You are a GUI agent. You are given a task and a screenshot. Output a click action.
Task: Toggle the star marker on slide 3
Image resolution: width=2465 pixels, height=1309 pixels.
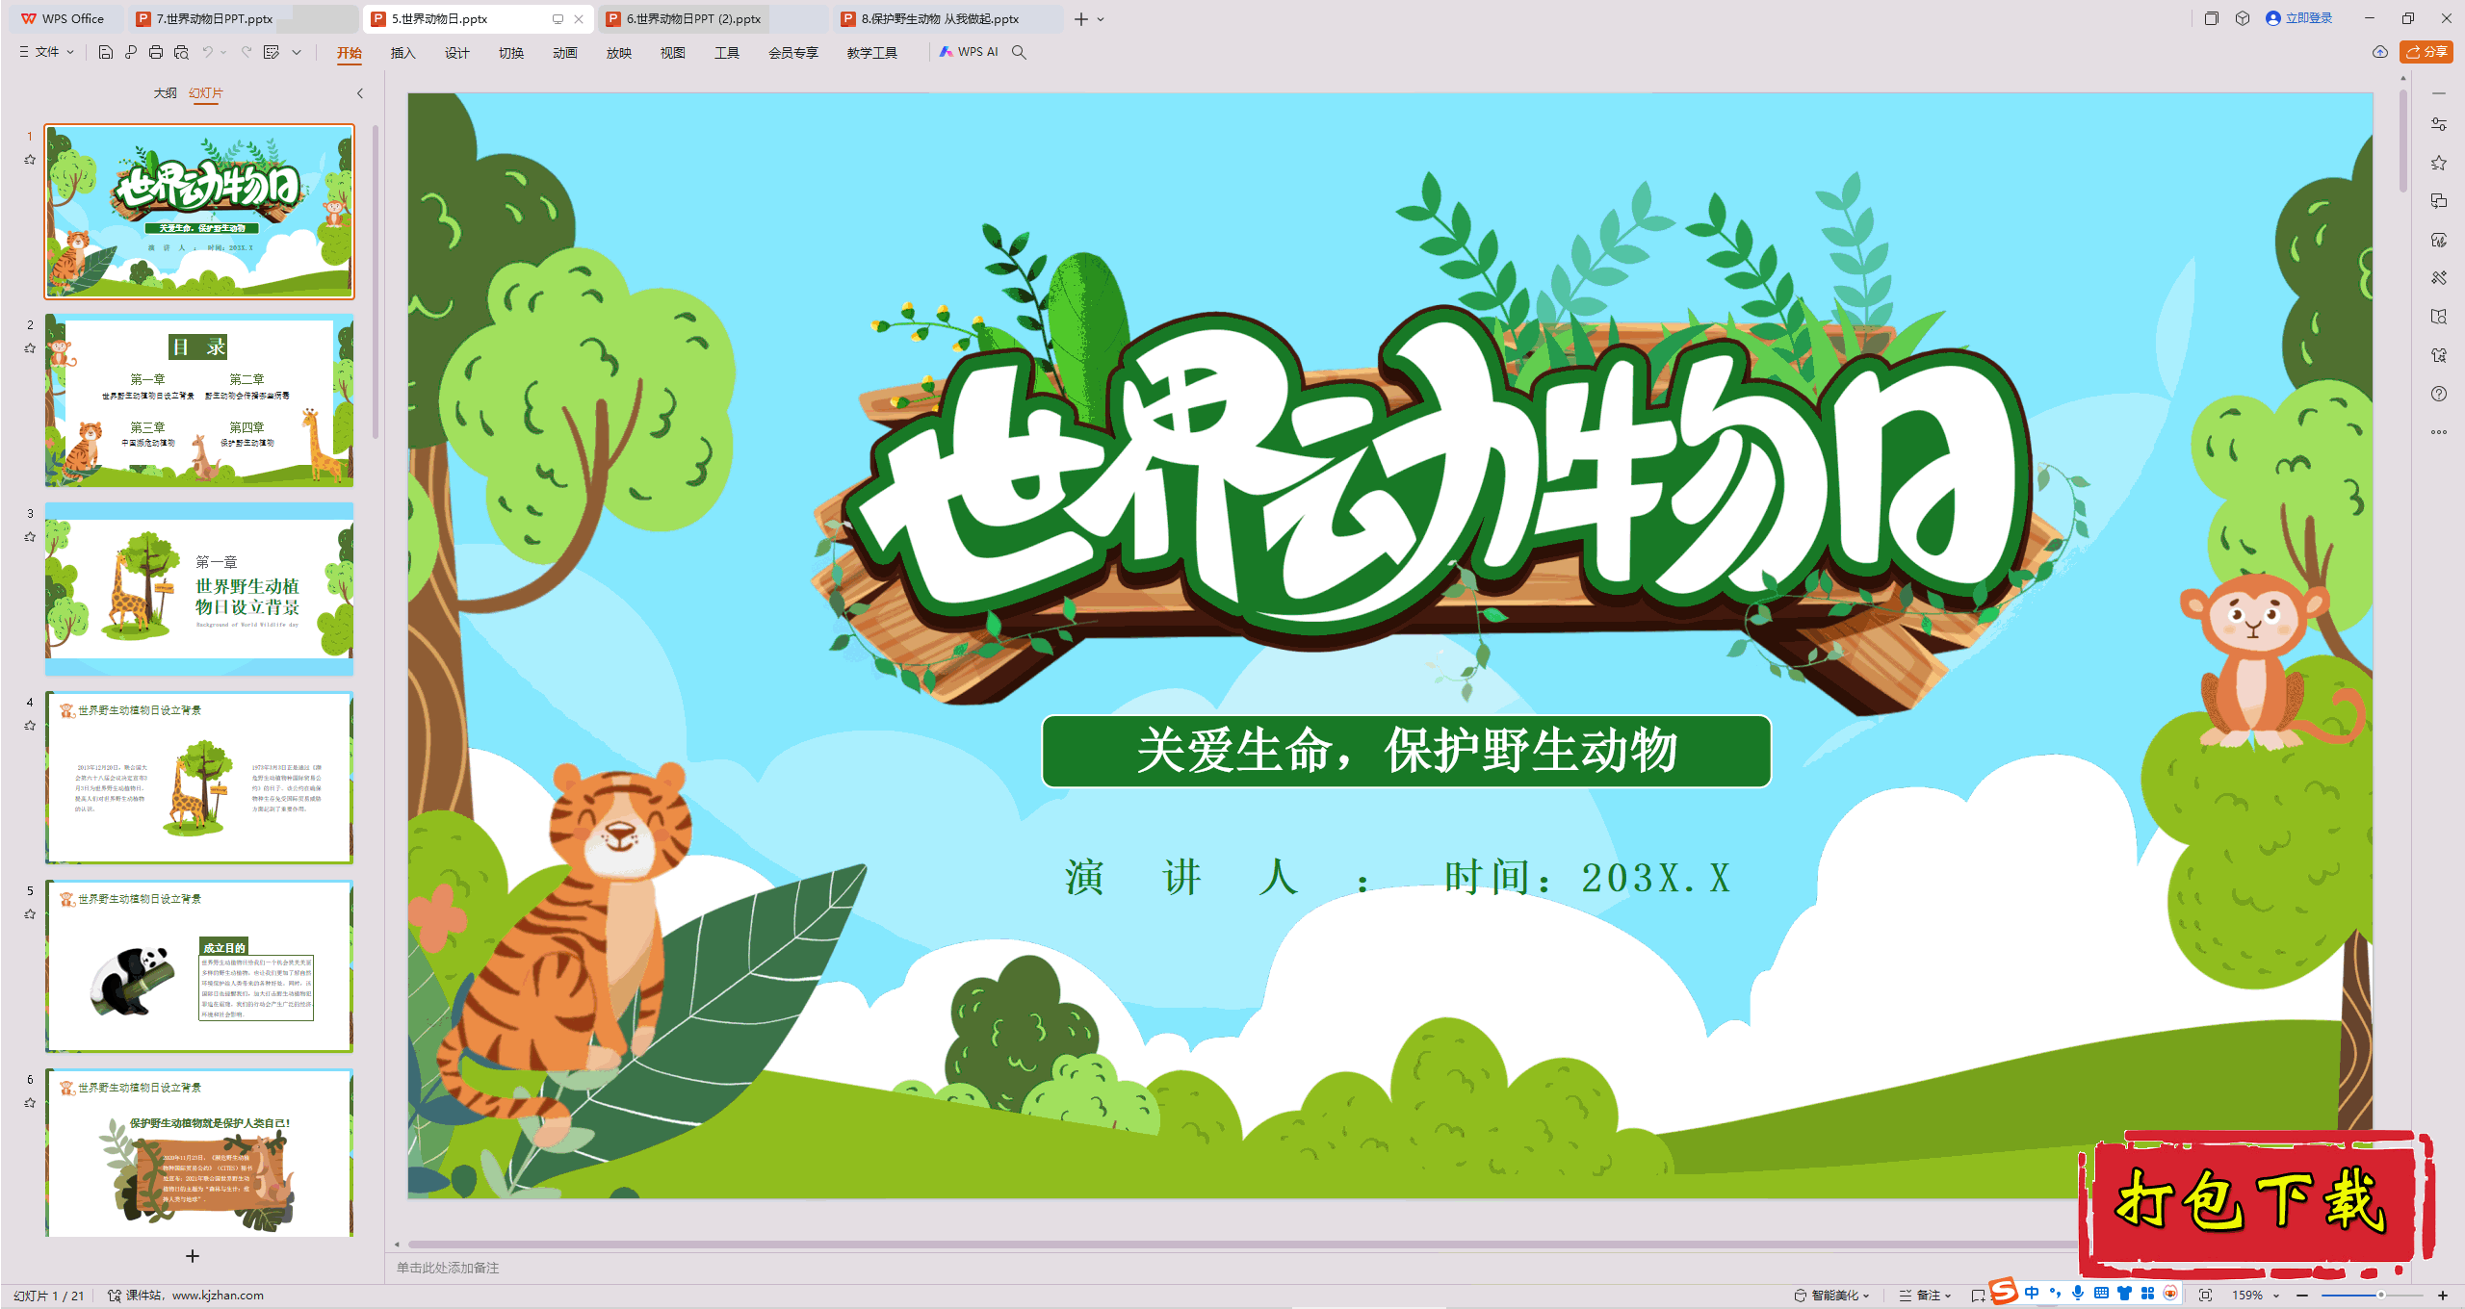(30, 537)
